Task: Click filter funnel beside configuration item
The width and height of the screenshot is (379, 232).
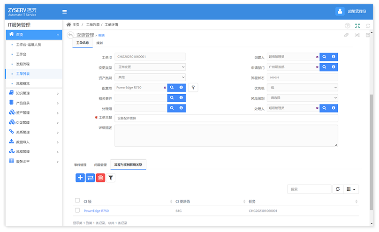Action: click(x=193, y=87)
